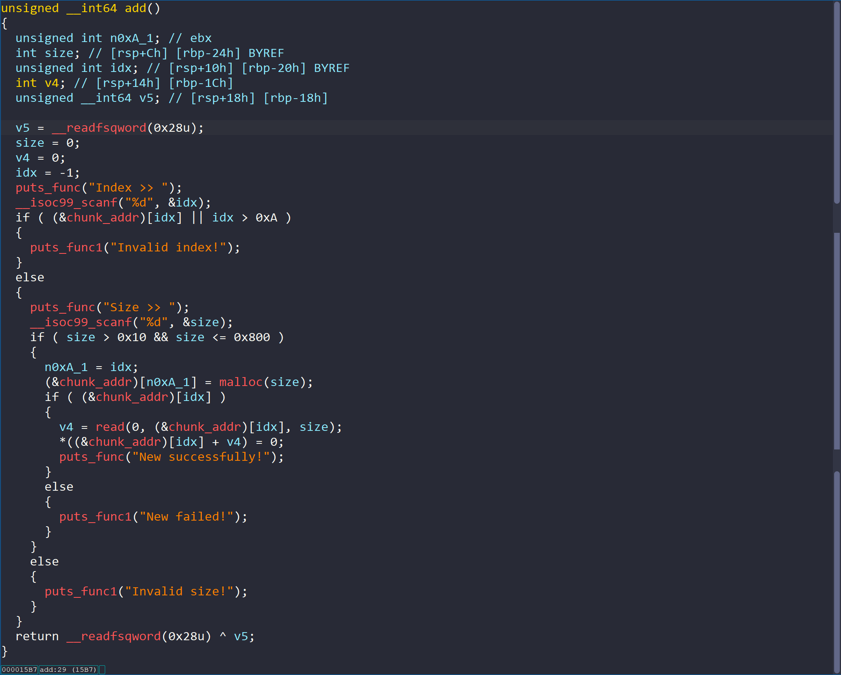Screen dimensions: 841x675
Task: Click the 0xA constant in the index check
Action: 266,217
